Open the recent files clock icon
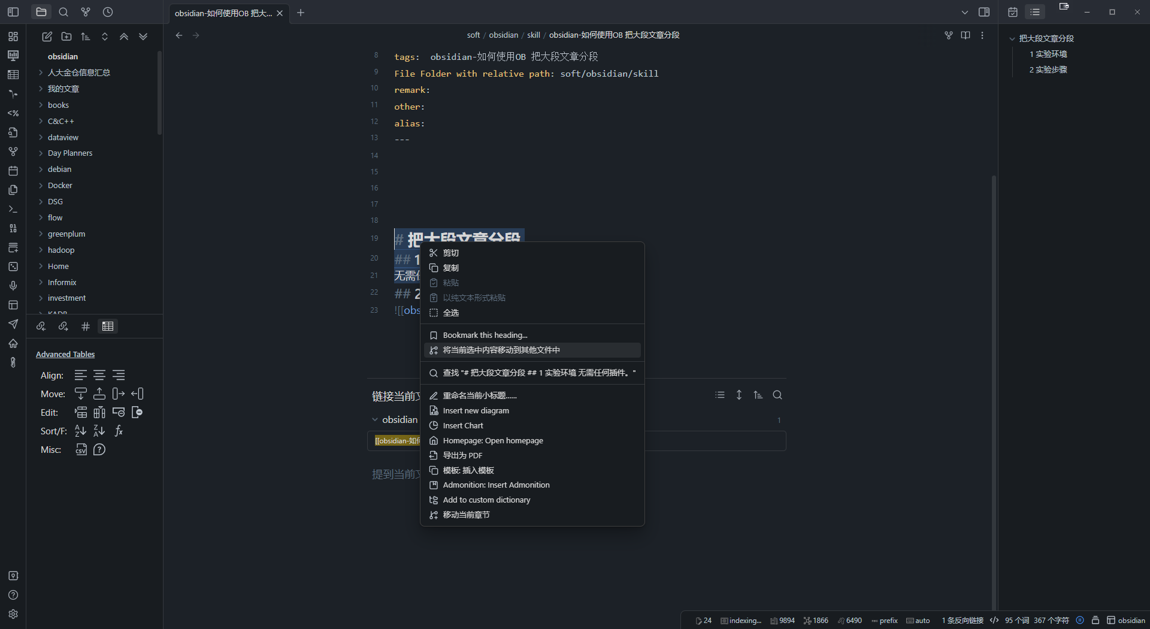The height and width of the screenshot is (629, 1150). 108,12
